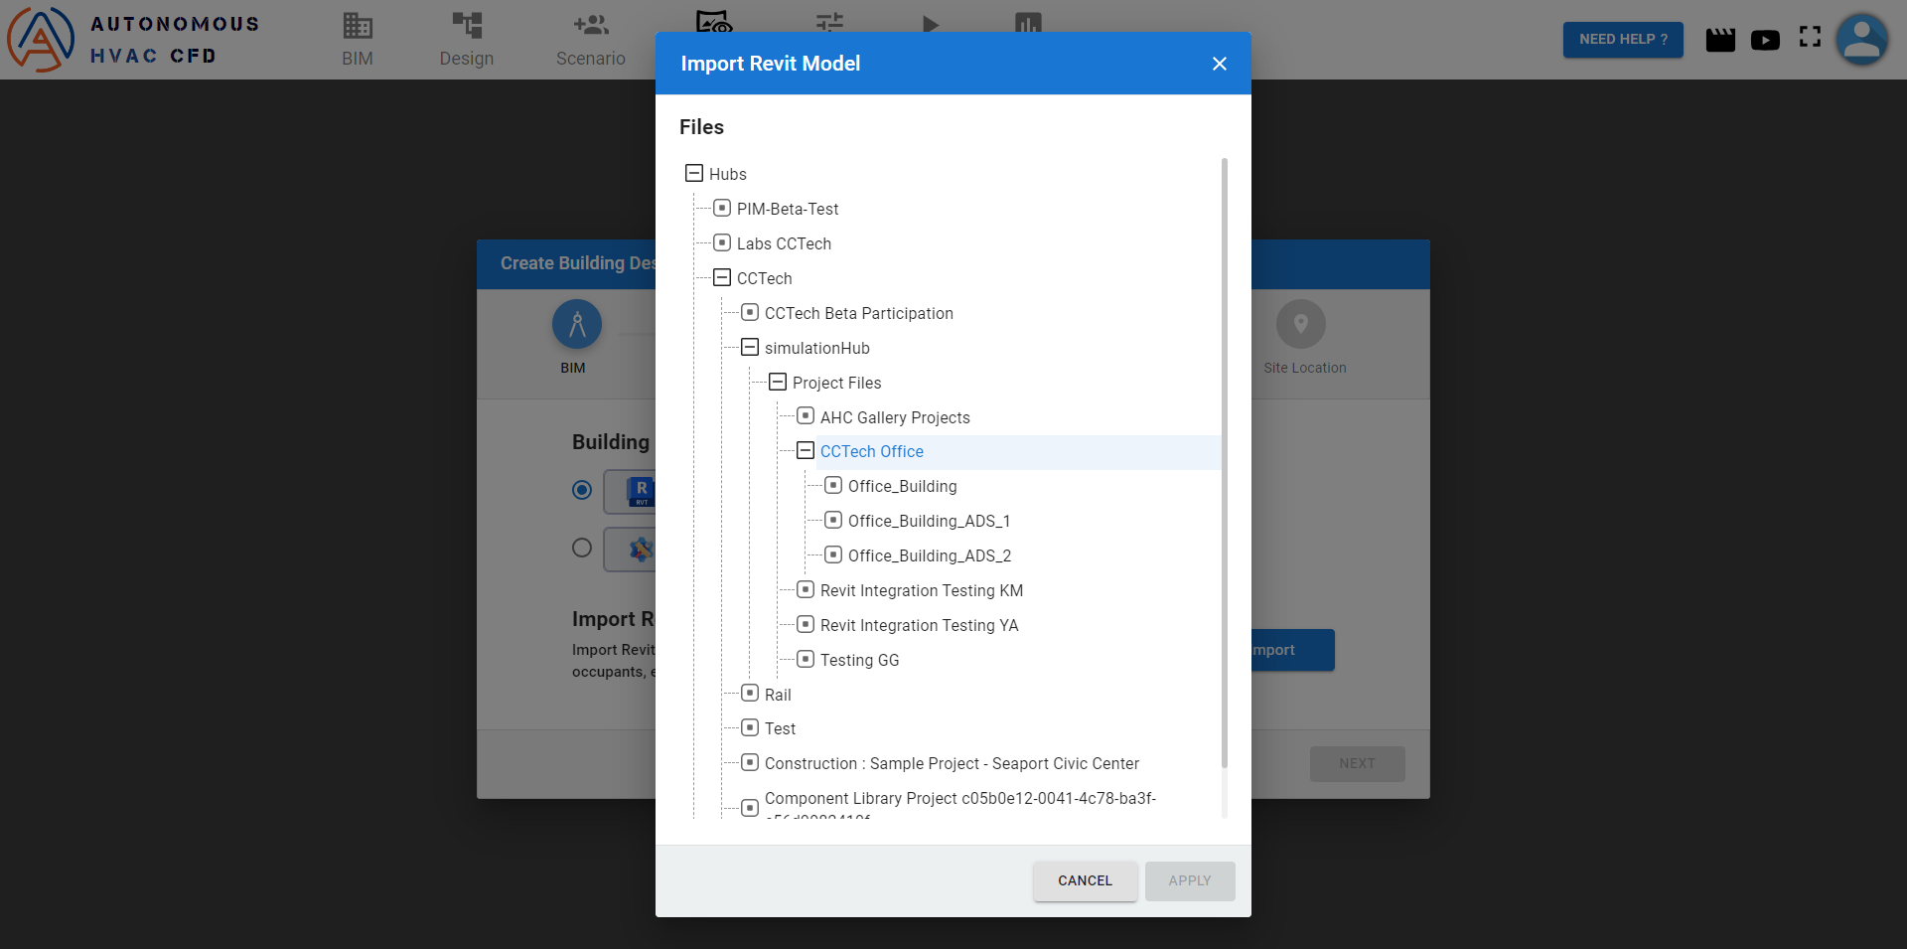1907x949 pixels.
Task: Select the Office_Building_ADS_1 file
Action: (x=929, y=522)
